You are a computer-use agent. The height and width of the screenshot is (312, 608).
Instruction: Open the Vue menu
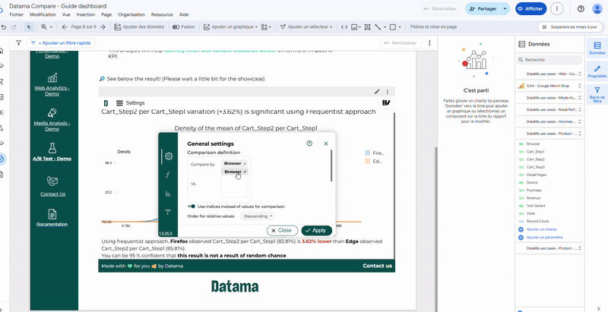click(x=66, y=14)
